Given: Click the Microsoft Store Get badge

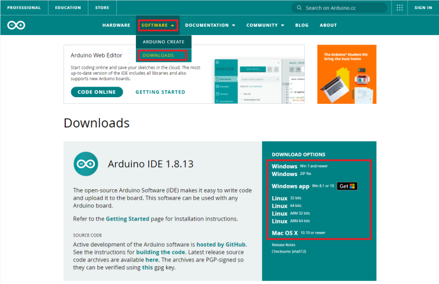Looking at the screenshot, I should 347,186.
